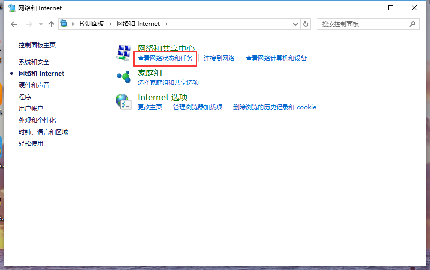The width and height of the screenshot is (430, 270).
Task: Click 更改主页 link
Action: click(150, 107)
